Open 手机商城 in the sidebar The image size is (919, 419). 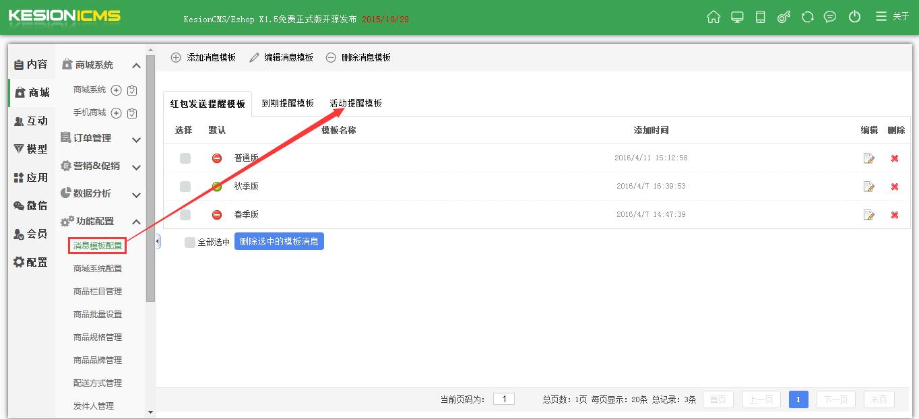point(90,112)
